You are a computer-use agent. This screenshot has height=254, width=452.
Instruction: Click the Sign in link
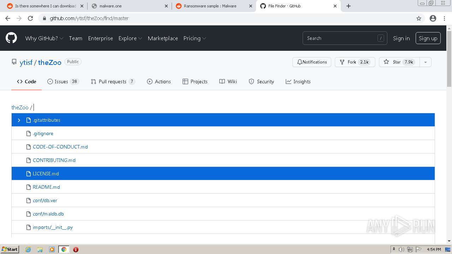[402, 38]
